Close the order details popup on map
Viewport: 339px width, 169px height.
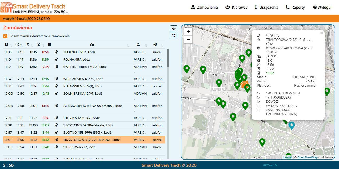pyautogui.click(x=322, y=33)
